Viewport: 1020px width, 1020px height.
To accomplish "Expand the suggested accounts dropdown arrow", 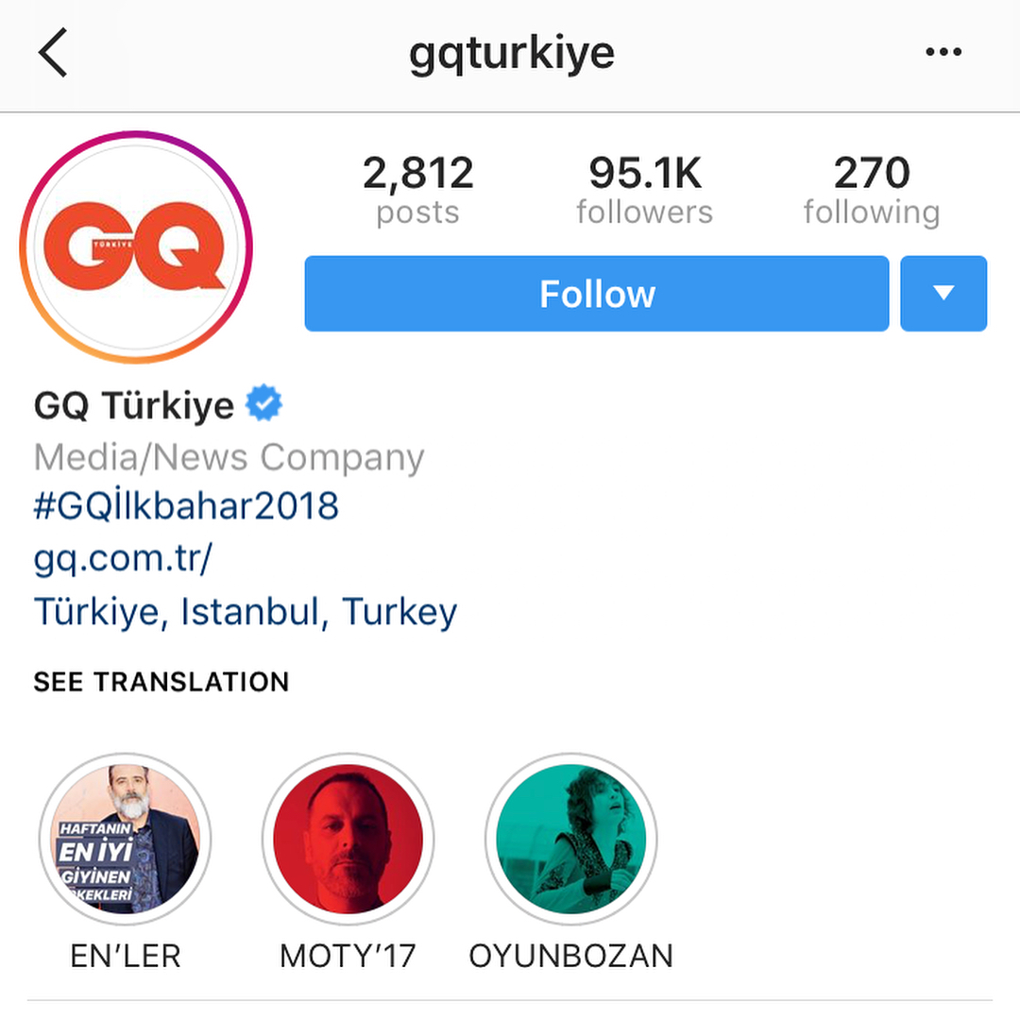I will pos(943,294).
